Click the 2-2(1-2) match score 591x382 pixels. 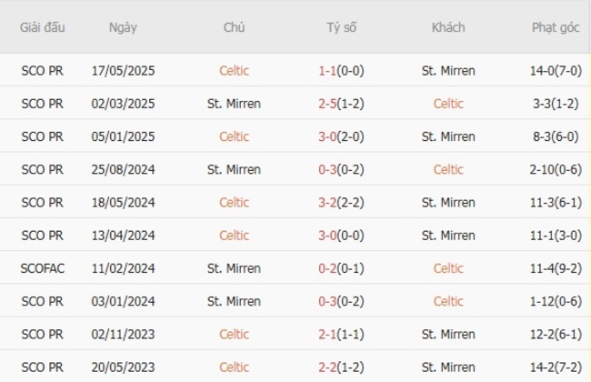342,367
